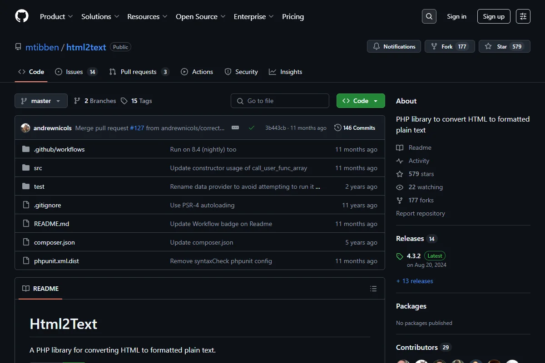Focus the Go to file search field
This screenshot has width=545, height=363.
point(280,101)
